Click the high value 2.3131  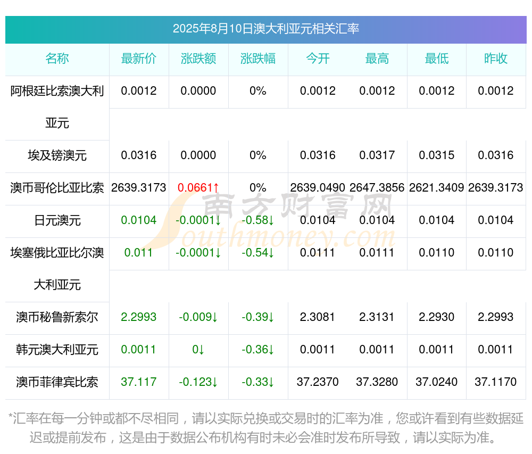coord(377,317)
